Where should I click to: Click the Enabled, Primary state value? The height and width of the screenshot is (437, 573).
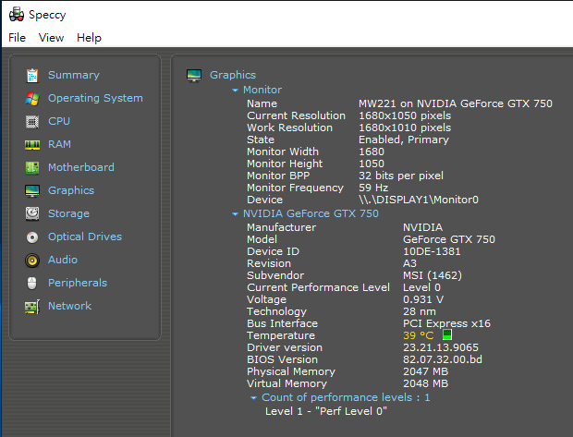404,140
